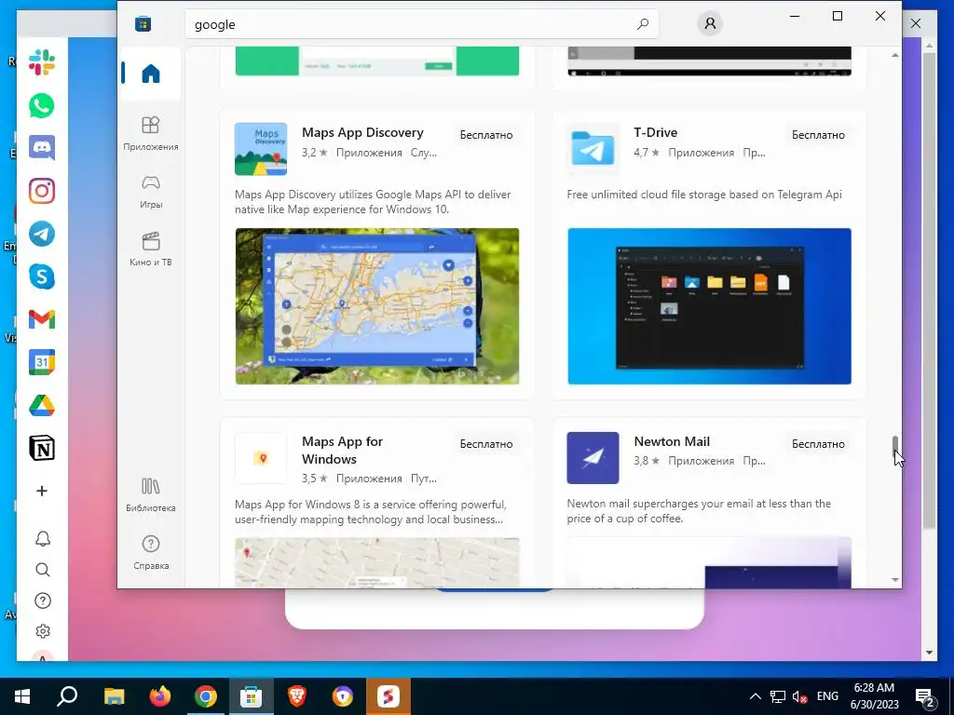The width and height of the screenshot is (954, 715).
Task: Click Store scrollbar down arrow
Action: tap(895, 580)
